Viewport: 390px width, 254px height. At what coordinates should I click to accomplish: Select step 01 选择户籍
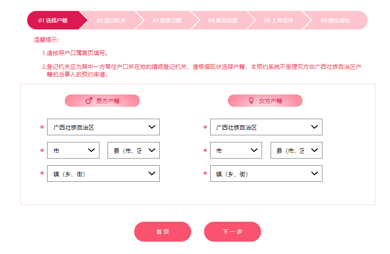click(53, 20)
